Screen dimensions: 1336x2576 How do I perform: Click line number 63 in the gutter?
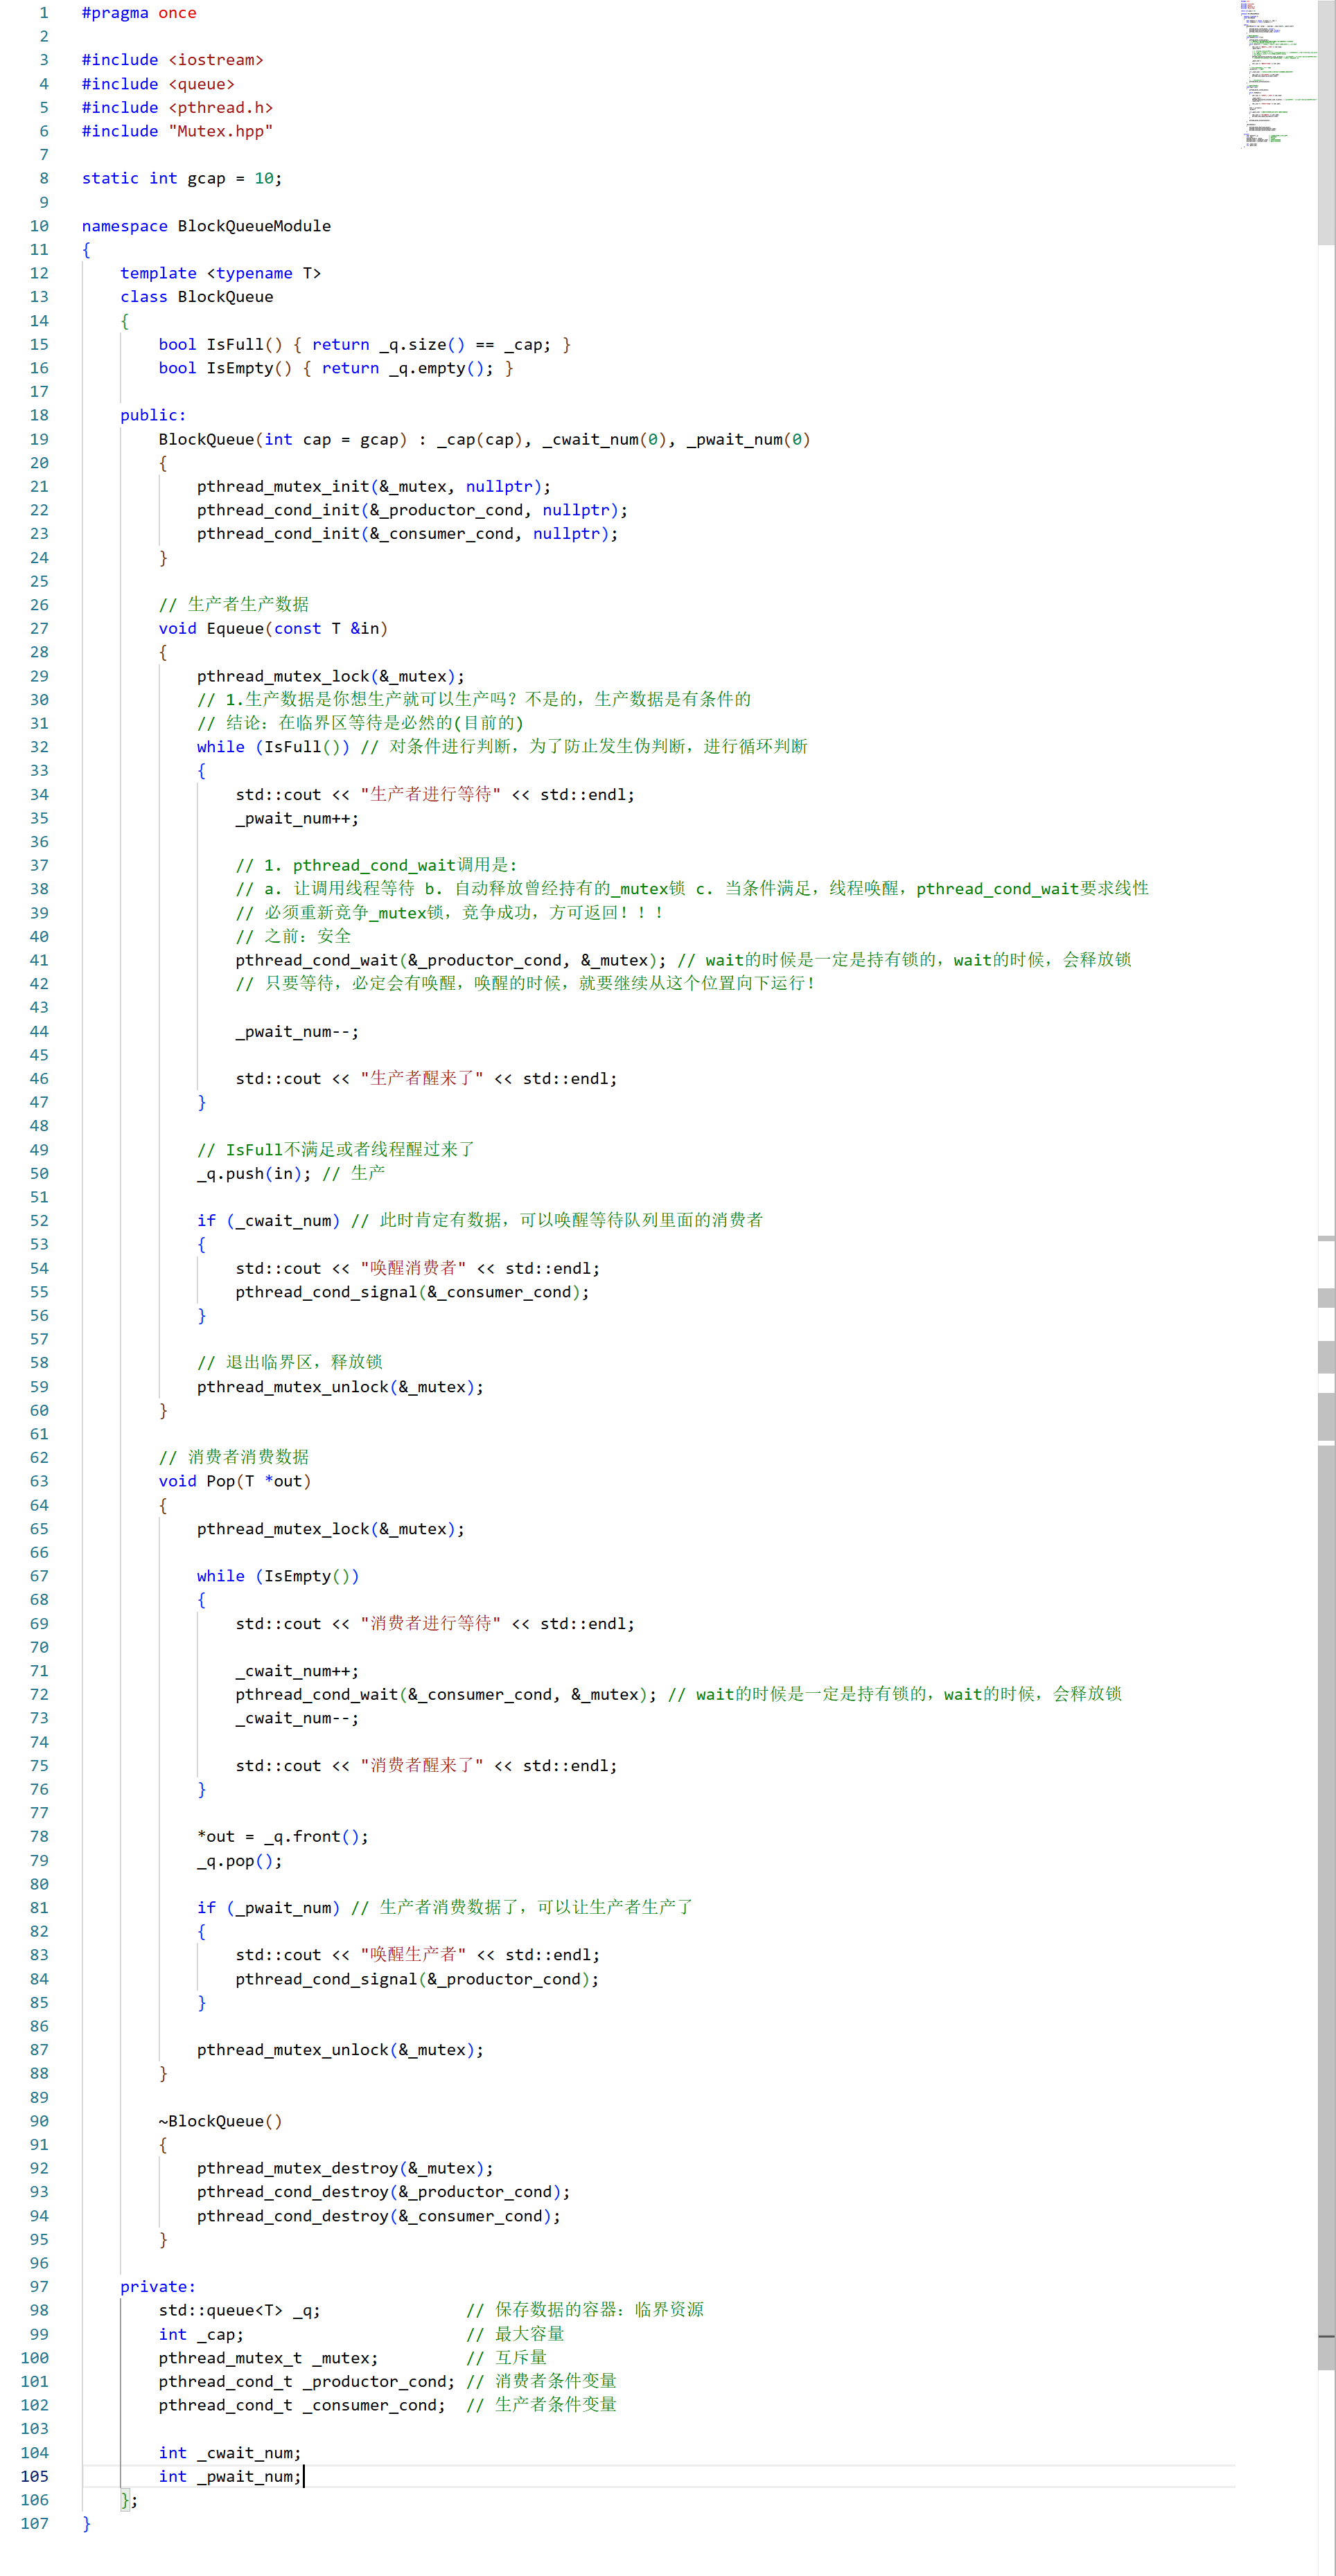coord(39,1481)
